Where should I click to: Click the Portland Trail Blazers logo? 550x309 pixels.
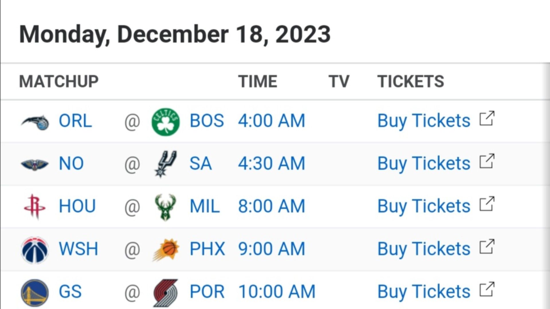[x=166, y=293]
